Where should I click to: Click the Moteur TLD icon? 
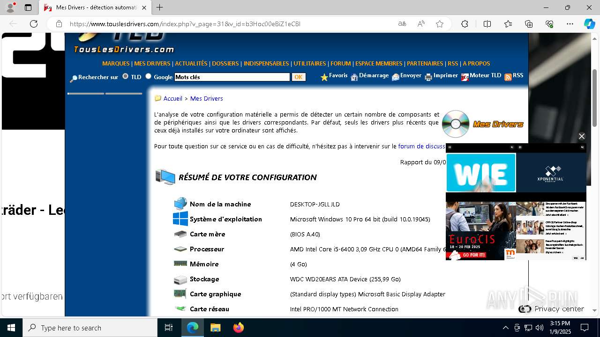point(465,77)
